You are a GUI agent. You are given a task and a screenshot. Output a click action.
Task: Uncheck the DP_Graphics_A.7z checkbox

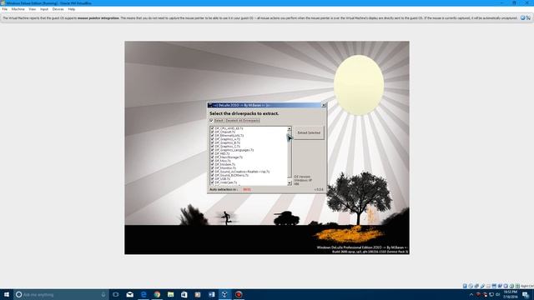tap(212, 139)
